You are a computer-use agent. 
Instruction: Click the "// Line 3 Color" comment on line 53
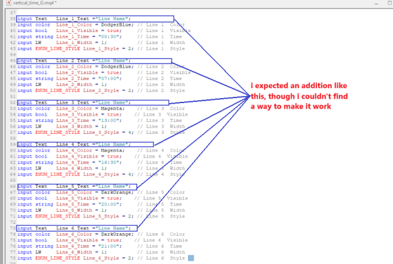coord(161,109)
